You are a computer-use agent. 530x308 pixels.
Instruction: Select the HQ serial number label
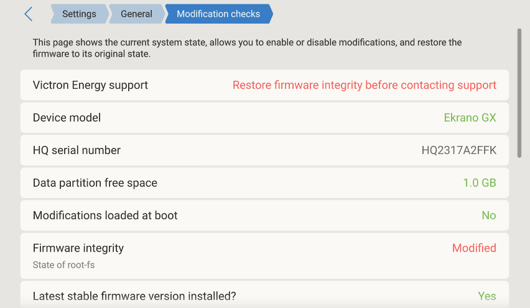click(77, 150)
